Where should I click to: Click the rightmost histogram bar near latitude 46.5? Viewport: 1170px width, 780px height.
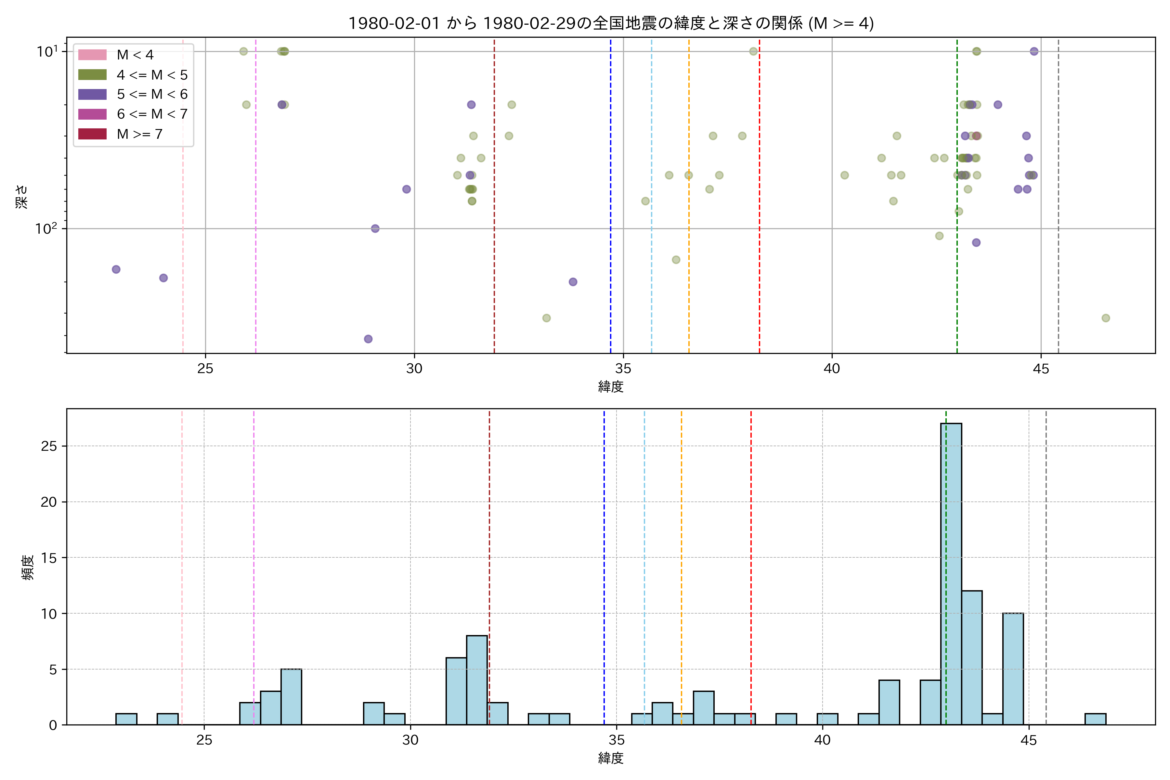[x=1095, y=719]
